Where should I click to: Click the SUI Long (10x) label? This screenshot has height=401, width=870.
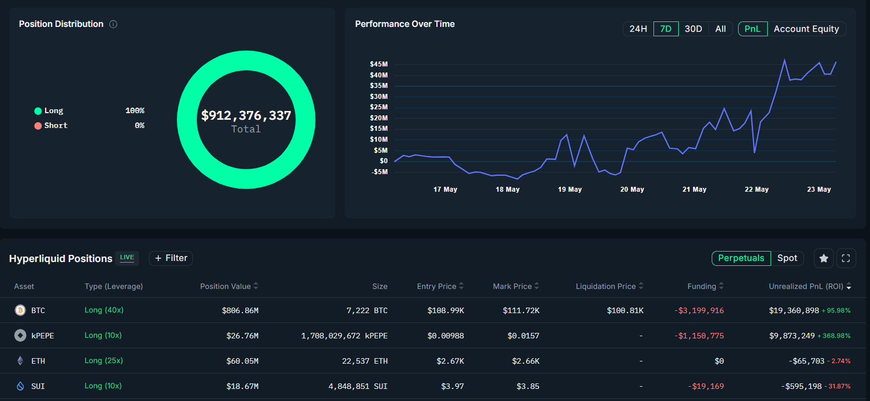click(x=103, y=386)
